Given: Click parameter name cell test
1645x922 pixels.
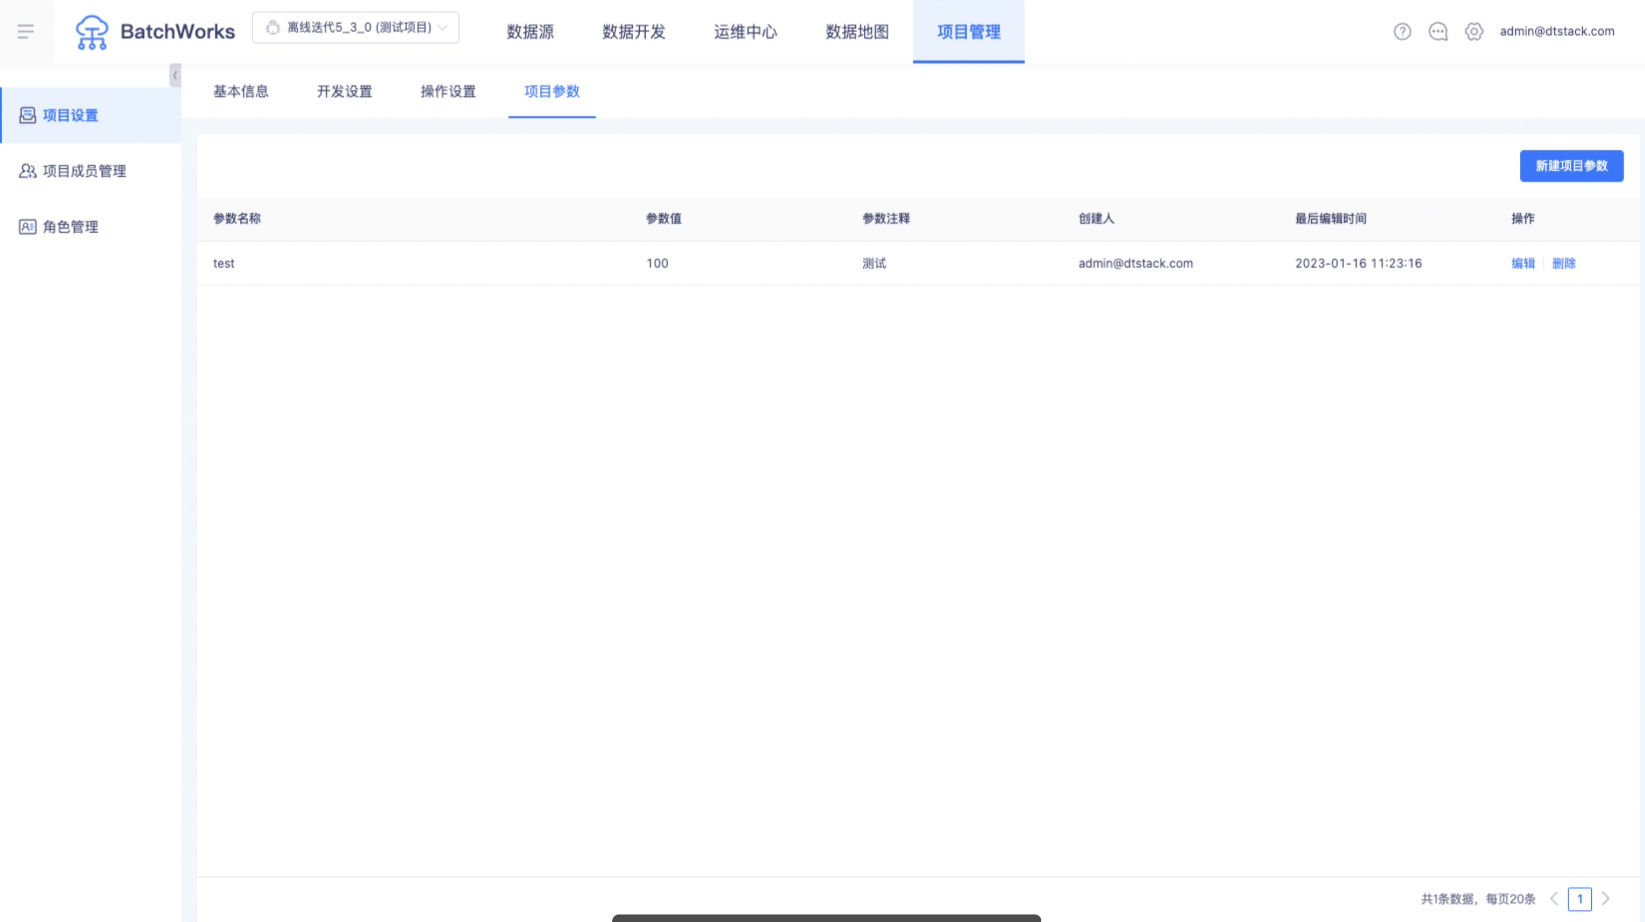Looking at the screenshot, I should click(x=224, y=263).
